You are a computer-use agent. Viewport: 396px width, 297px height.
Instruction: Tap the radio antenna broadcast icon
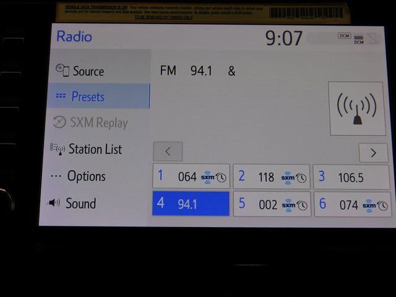(357, 109)
